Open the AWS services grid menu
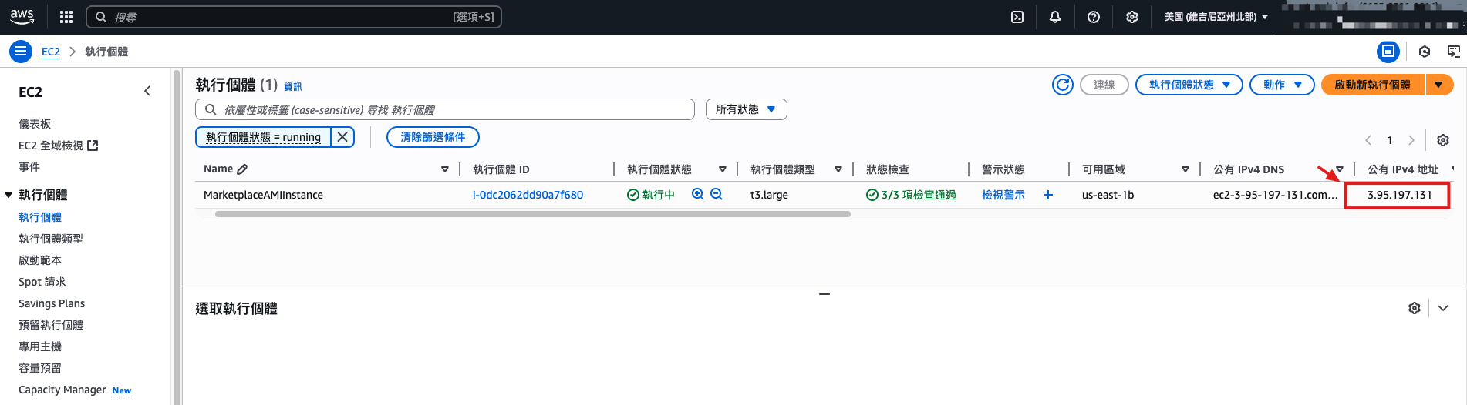The image size is (1467, 405). [x=66, y=17]
